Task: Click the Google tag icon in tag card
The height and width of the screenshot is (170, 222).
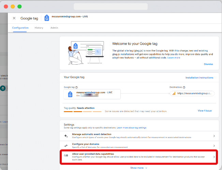Action: click(x=70, y=94)
